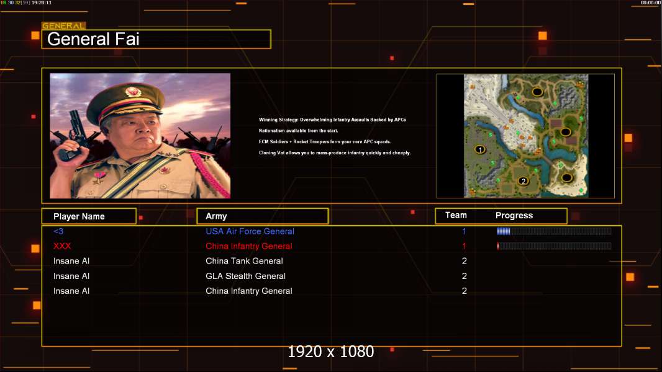Click the General Fai portrait image

click(x=140, y=136)
